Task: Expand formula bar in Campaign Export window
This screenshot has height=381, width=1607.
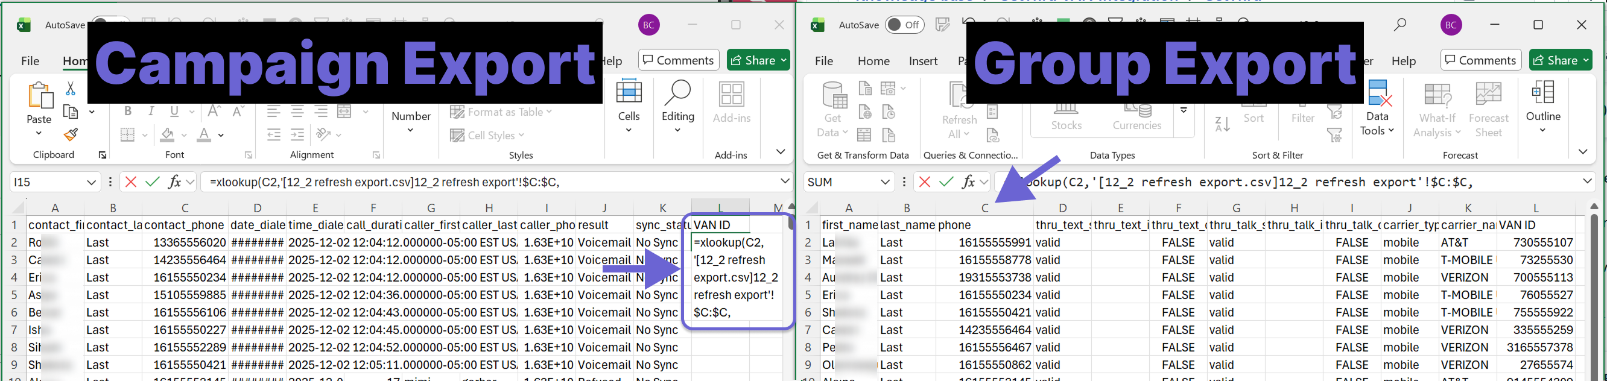Action: click(x=785, y=181)
